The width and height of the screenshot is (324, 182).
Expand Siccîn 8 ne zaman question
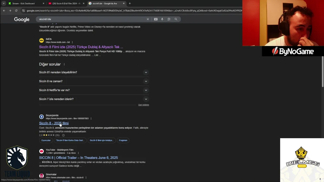(93, 81)
